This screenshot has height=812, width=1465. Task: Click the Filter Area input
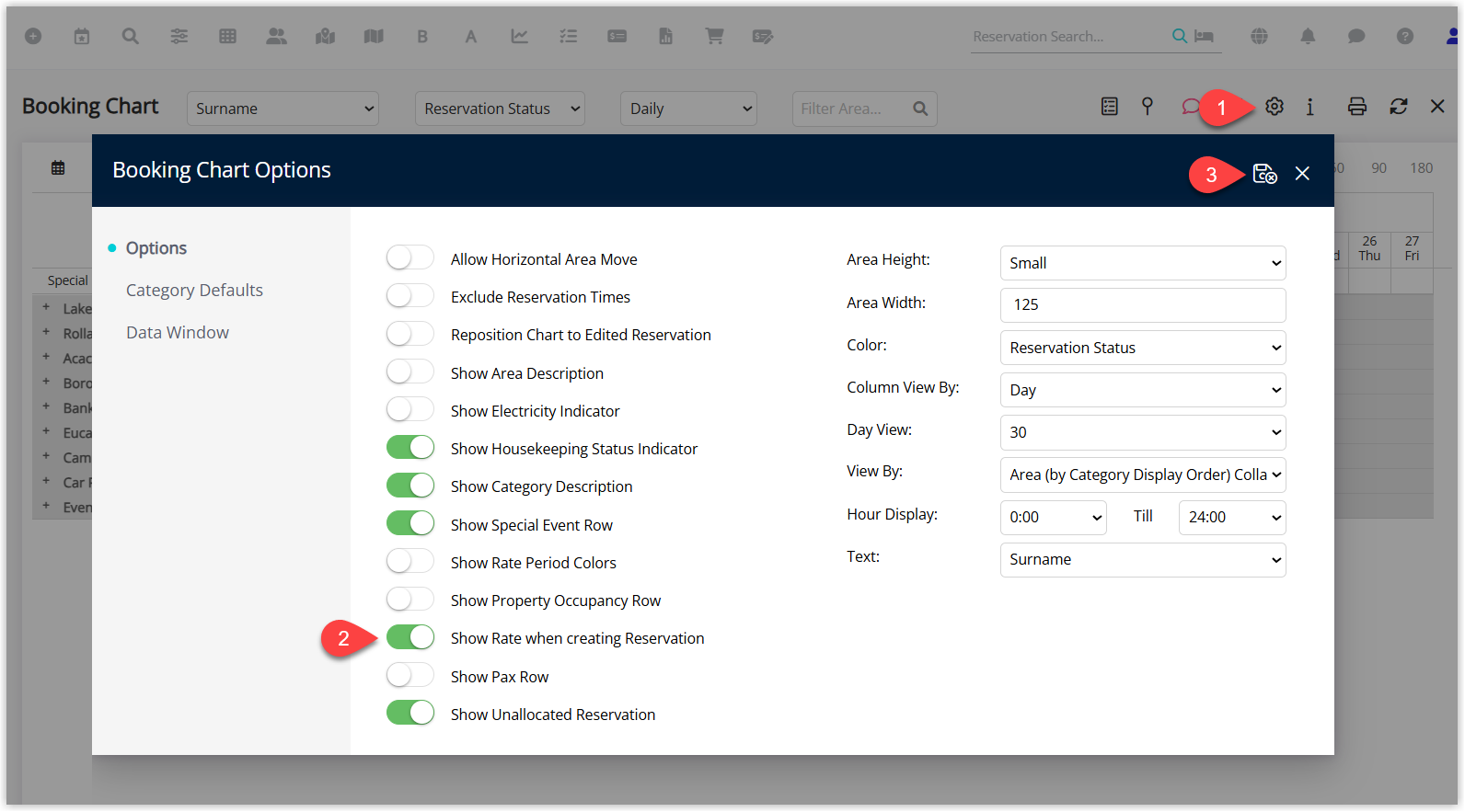865,109
